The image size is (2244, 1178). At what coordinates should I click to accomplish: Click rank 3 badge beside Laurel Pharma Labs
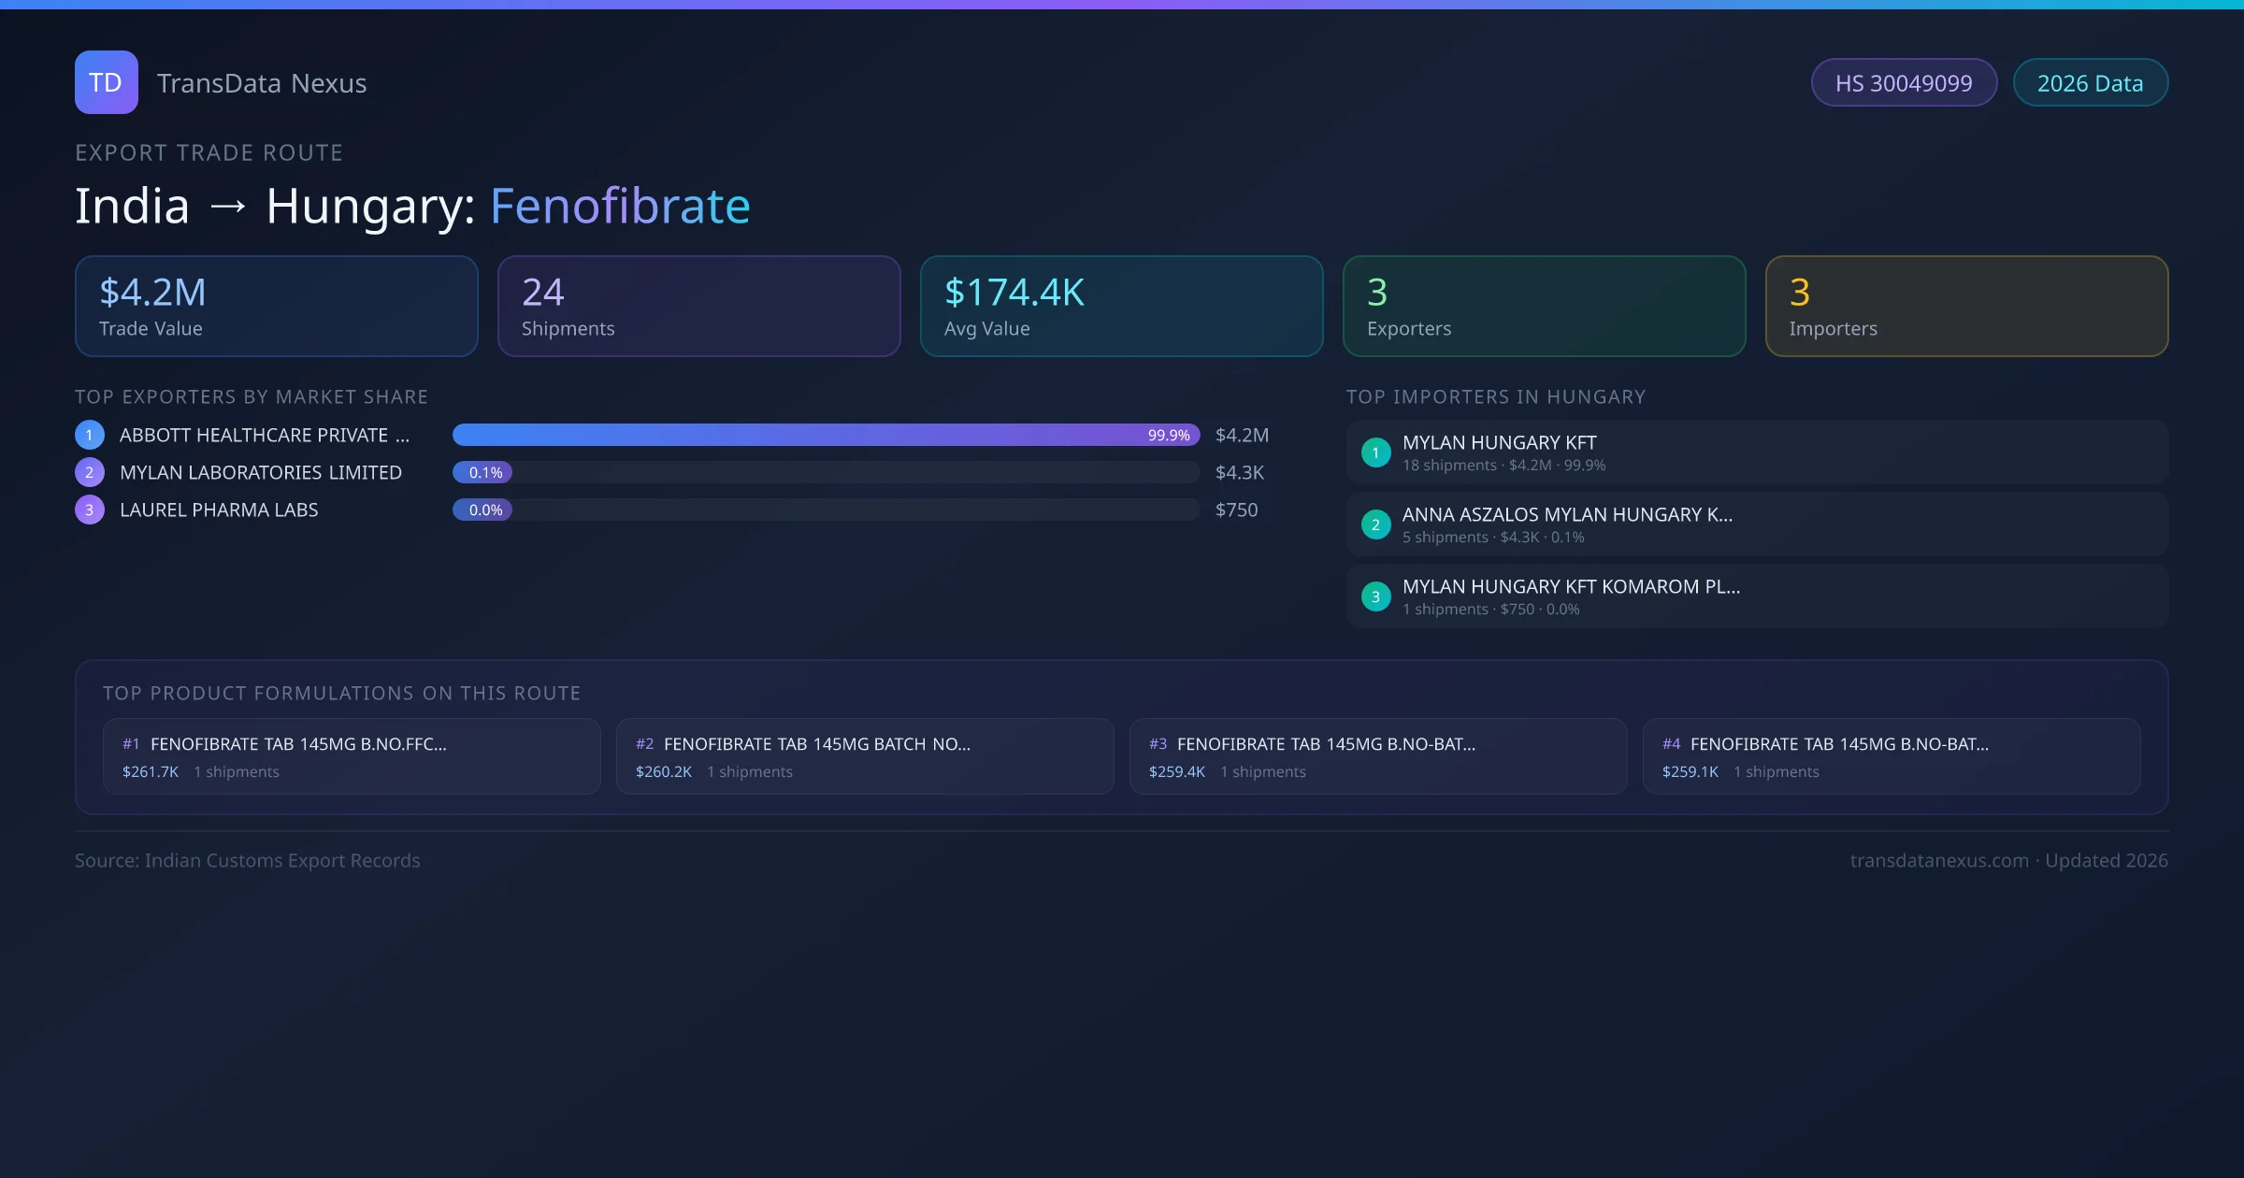click(90, 510)
